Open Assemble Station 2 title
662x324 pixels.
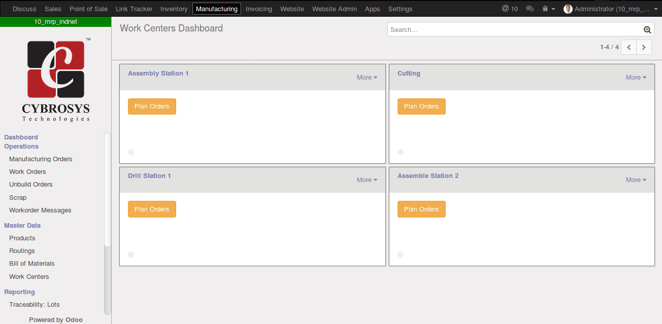428,176
